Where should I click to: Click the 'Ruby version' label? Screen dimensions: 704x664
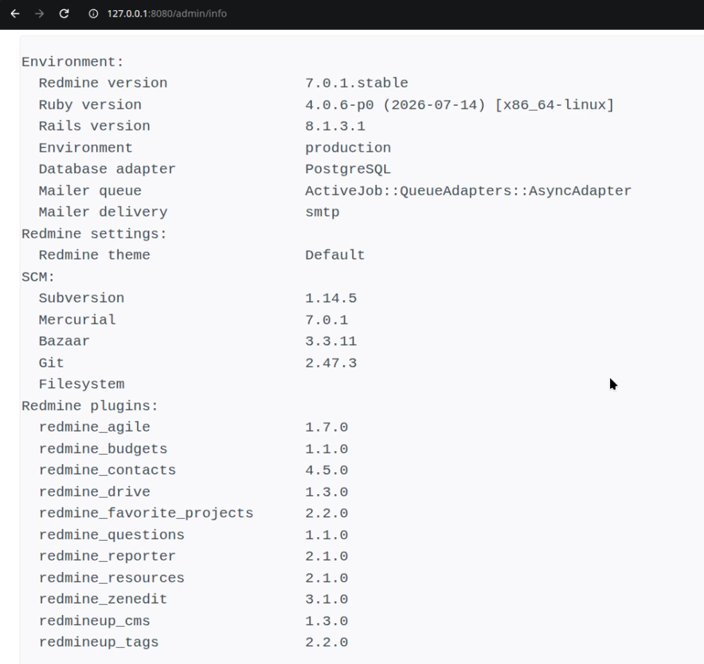[90, 105]
